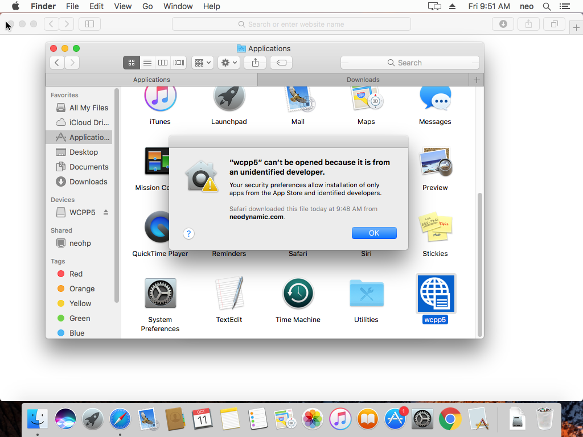
Task: Open the Apple menu
Action: (15, 6)
